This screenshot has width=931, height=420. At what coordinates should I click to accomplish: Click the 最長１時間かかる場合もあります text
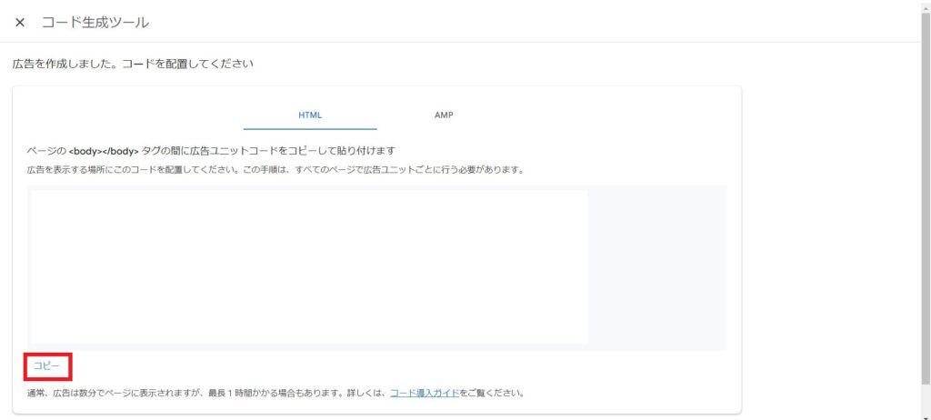309,394
